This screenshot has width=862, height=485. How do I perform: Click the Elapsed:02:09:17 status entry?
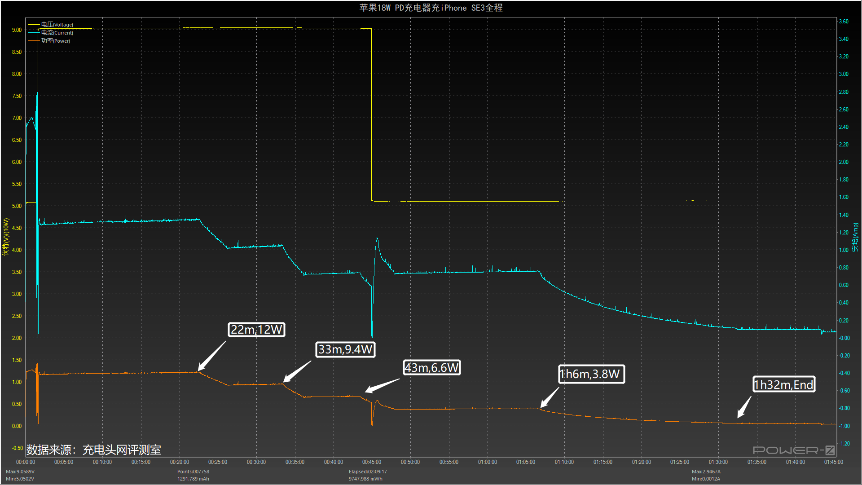[368, 472]
